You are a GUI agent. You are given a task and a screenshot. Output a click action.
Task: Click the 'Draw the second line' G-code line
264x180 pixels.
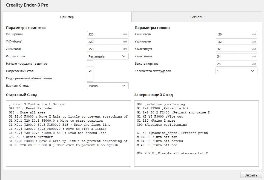click(58, 133)
